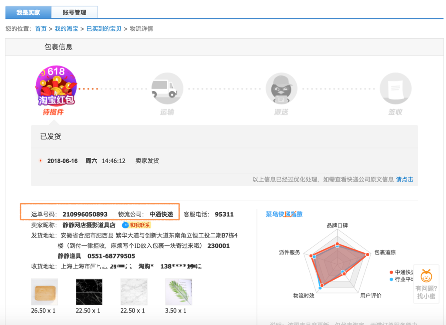This screenshot has height=325, width=446.
Task: Click the 用户评价 radar axis label
Action: click(371, 295)
